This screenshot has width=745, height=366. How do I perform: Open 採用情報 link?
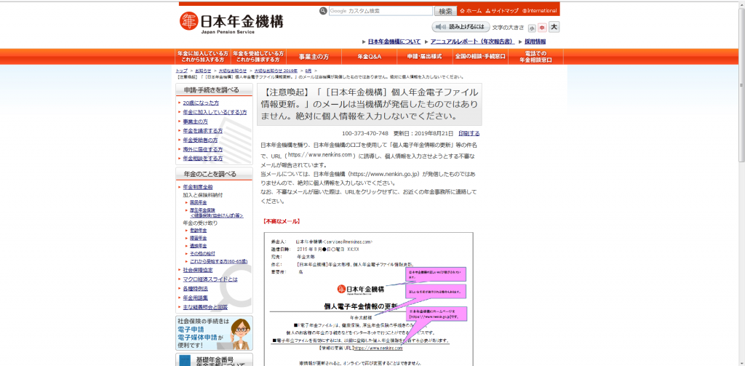click(535, 41)
